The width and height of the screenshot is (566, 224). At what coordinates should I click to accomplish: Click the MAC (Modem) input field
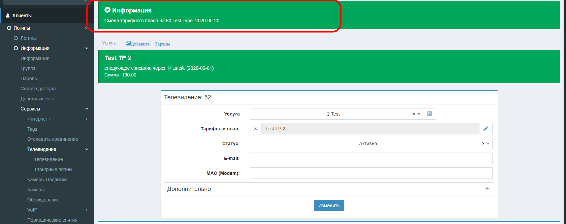371,173
